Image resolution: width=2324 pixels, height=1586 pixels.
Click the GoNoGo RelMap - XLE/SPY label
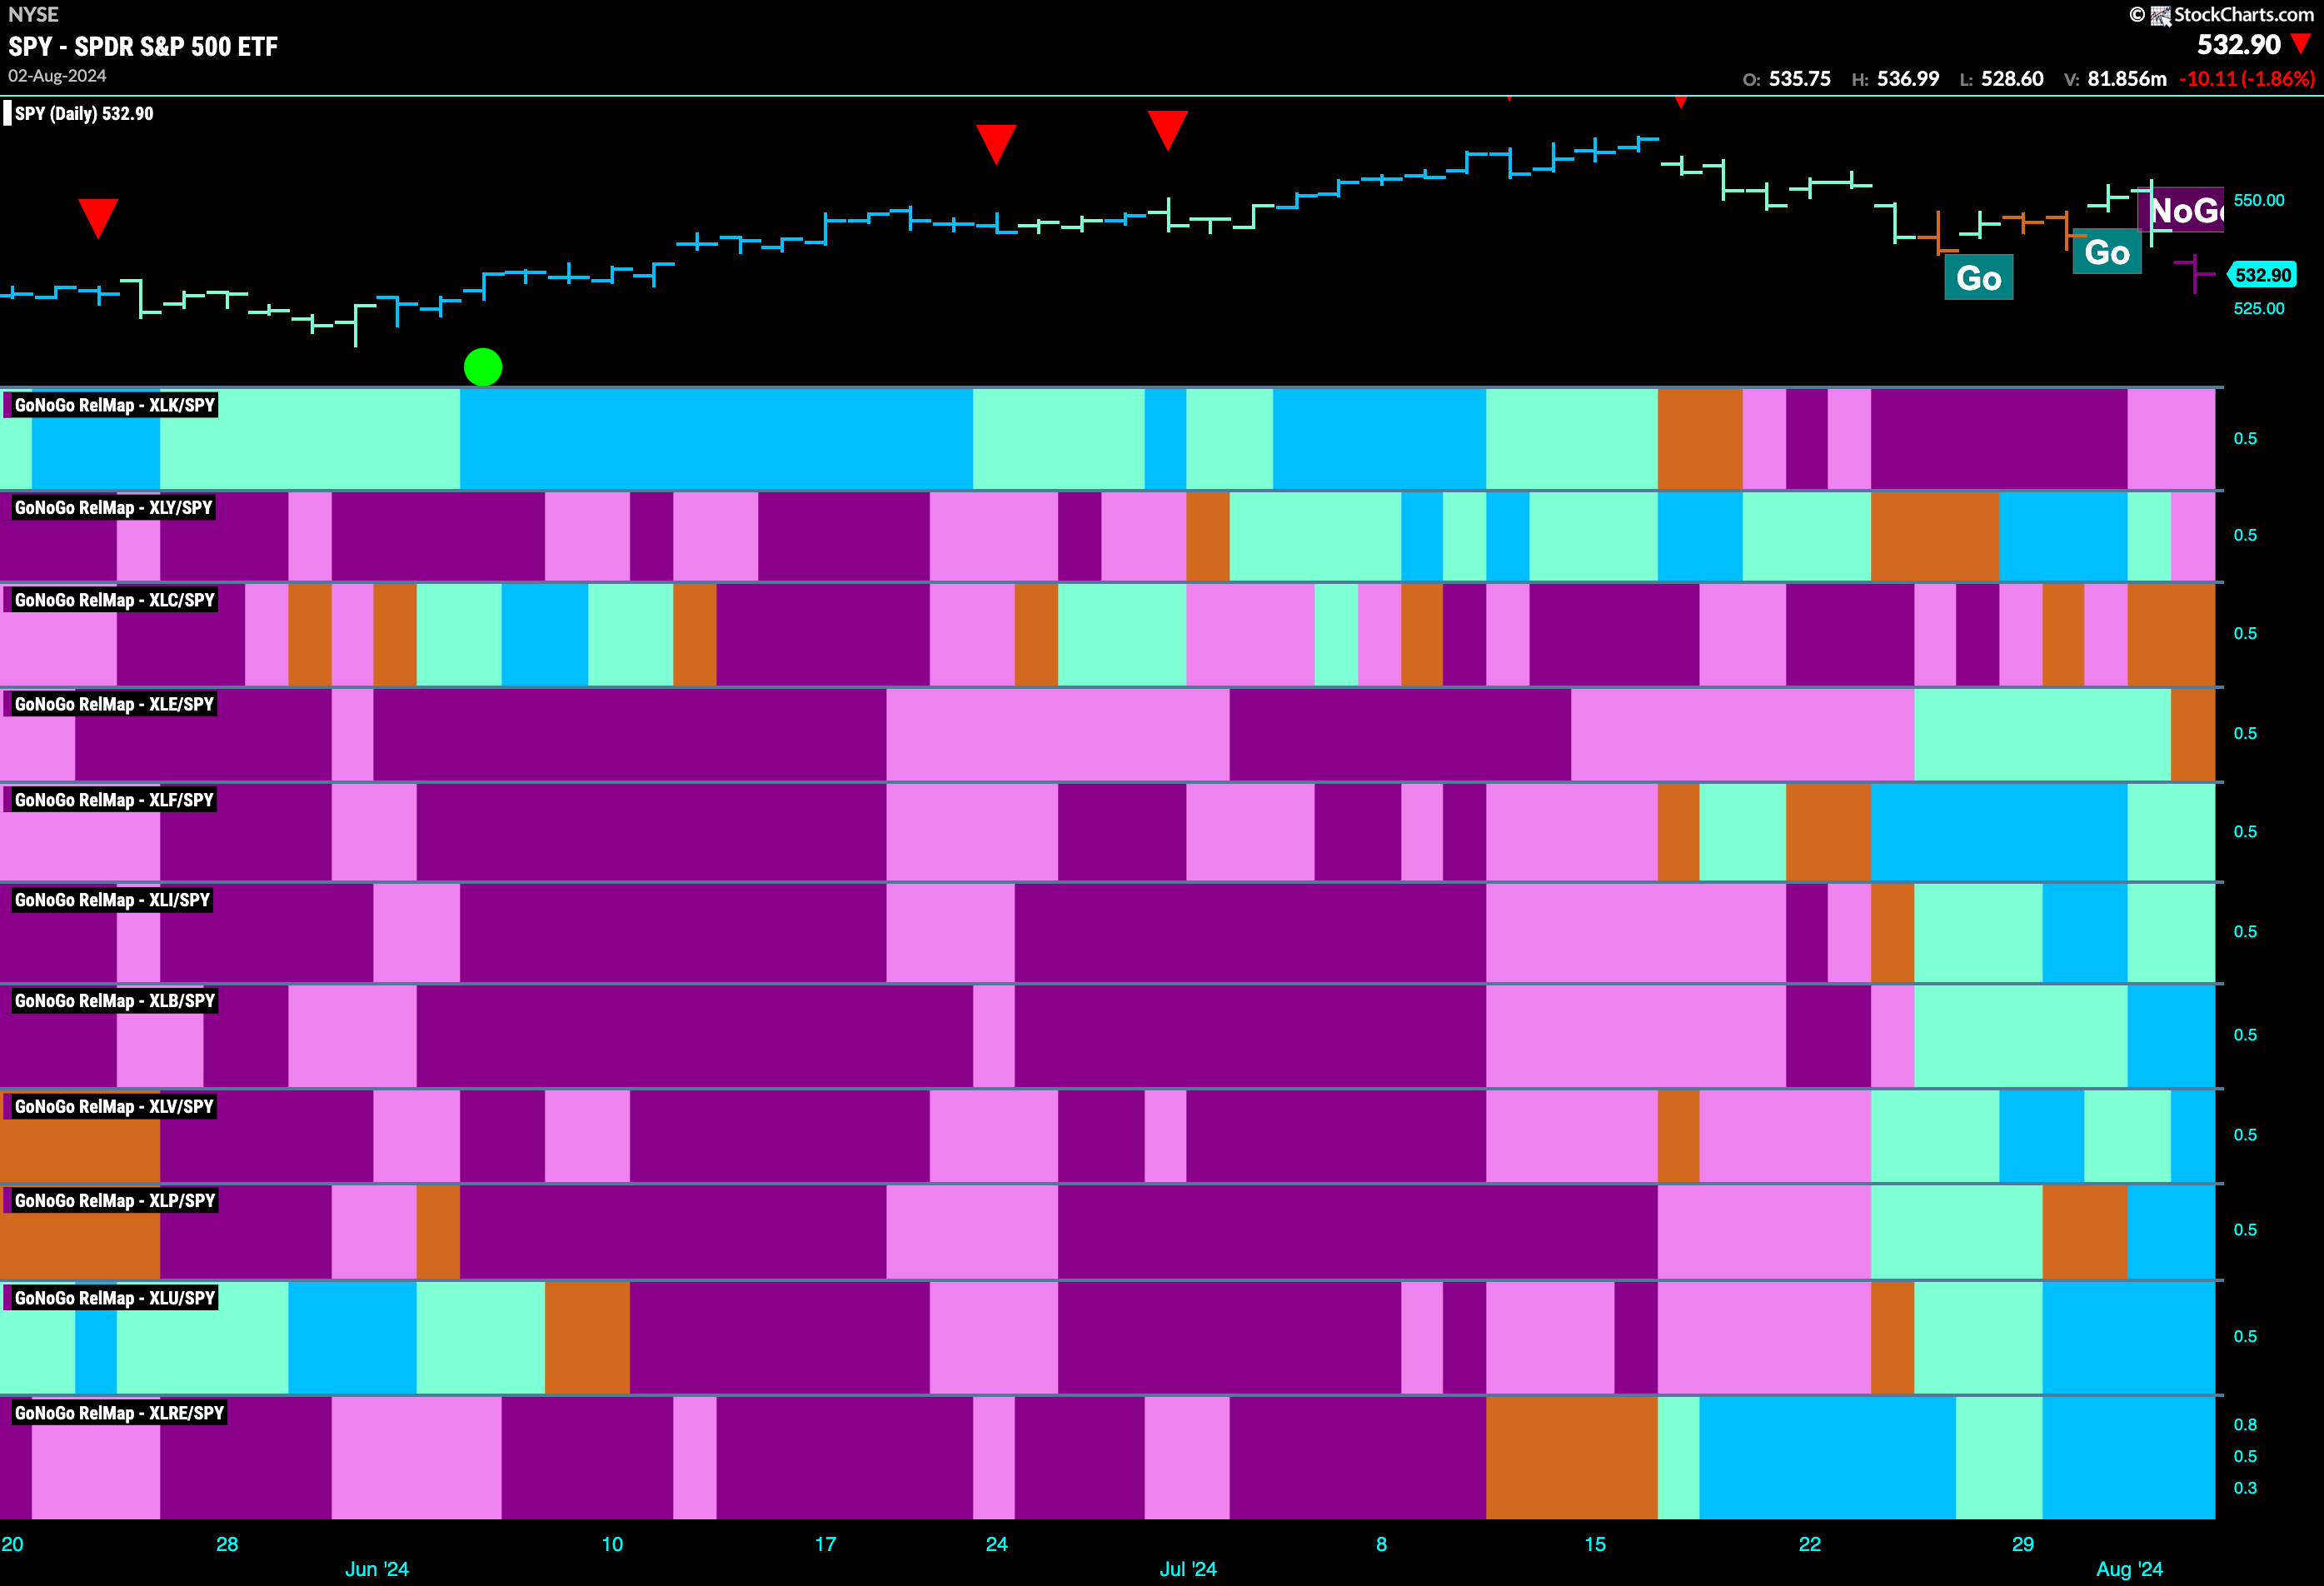(x=115, y=704)
